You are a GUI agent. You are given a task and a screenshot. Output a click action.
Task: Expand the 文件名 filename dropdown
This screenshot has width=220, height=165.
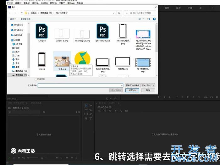[122, 85]
